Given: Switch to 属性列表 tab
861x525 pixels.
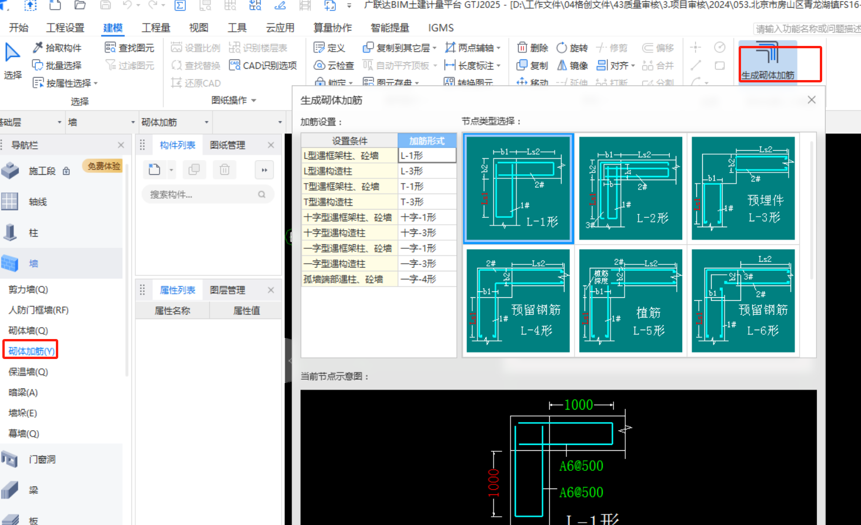Looking at the screenshot, I should [177, 290].
